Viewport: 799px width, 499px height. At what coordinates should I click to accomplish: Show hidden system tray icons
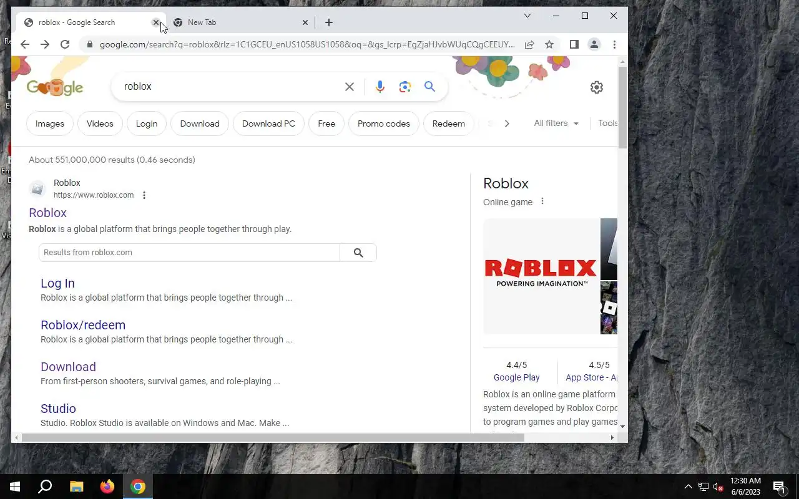tap(689, 487)
